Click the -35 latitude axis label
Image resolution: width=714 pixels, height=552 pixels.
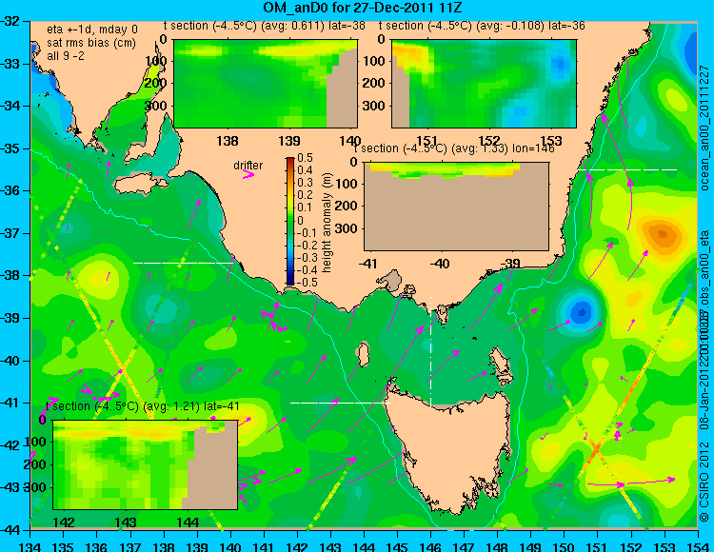click(10, 148)
